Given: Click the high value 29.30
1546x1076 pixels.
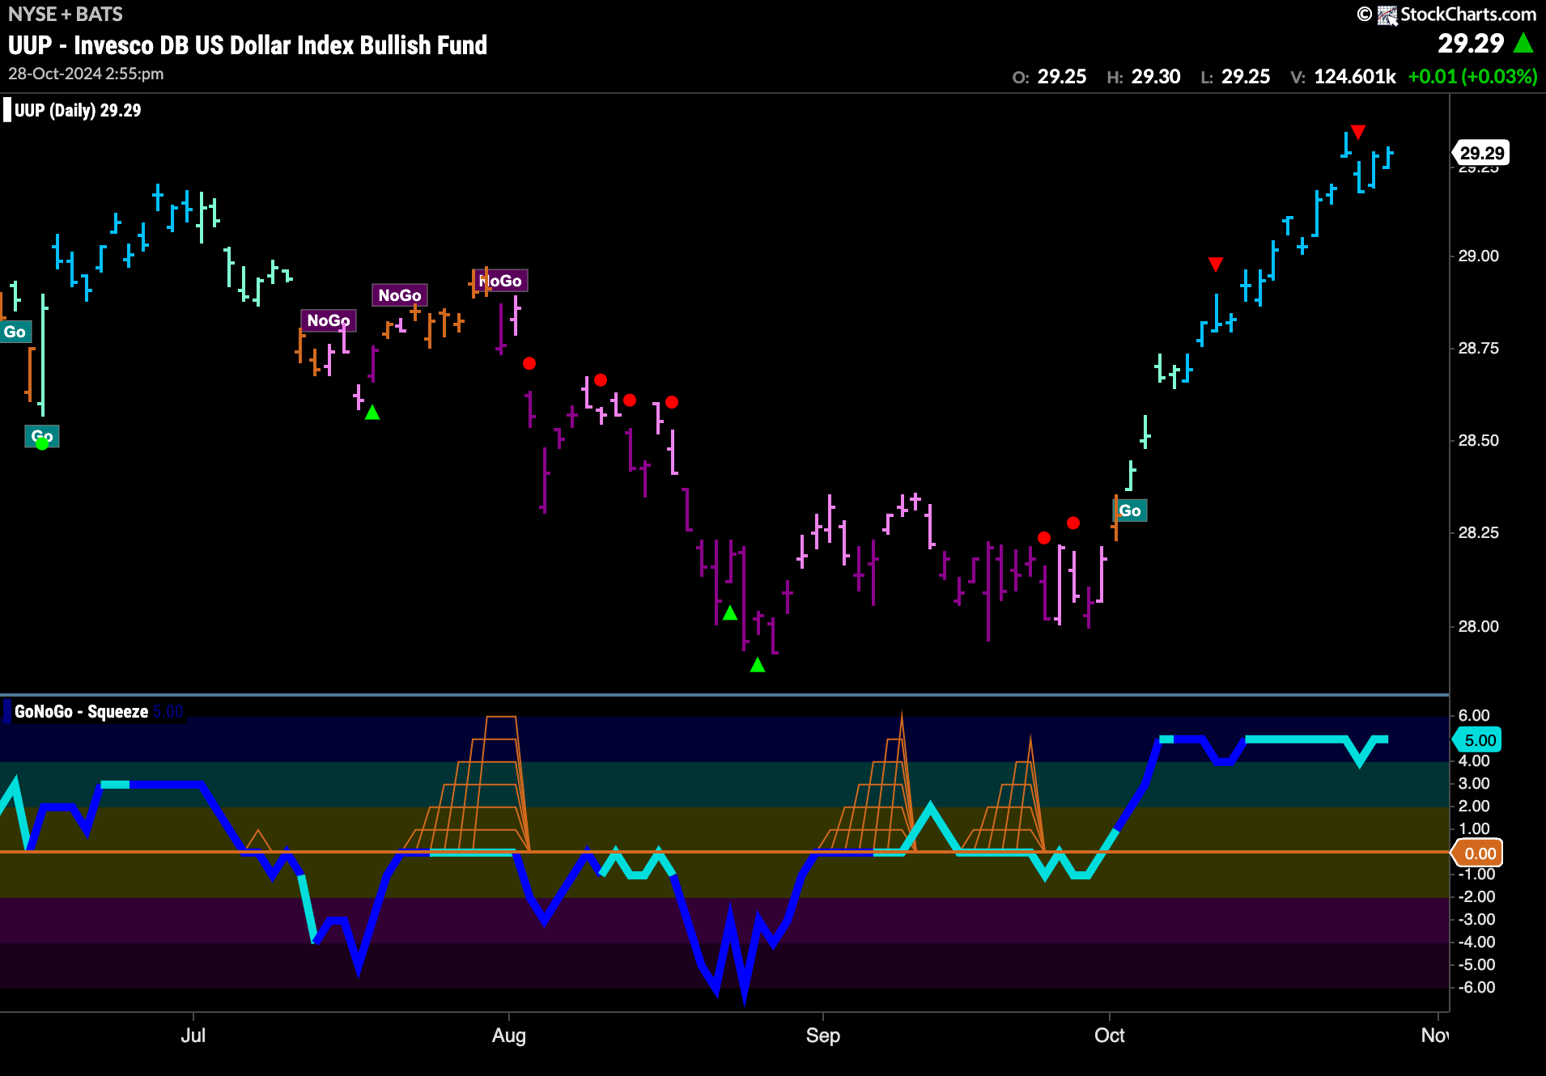Looking at the screenshot, I should click(x=1156, y=77).
